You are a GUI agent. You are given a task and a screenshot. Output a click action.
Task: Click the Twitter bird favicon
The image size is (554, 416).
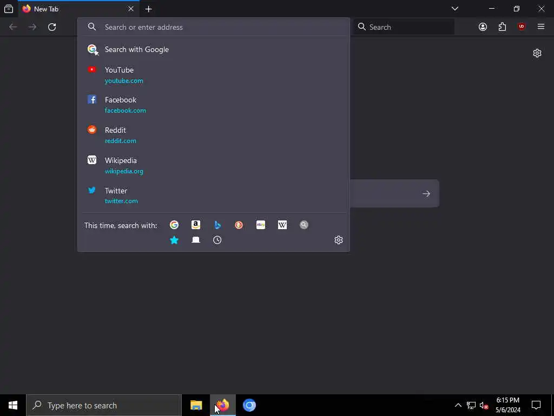(92, 190)
